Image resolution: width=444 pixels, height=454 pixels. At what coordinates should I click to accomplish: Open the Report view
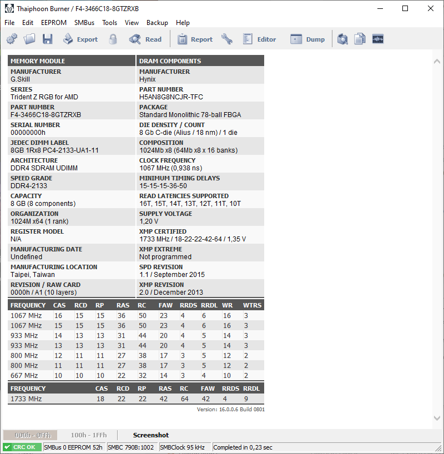(x=195, y=39)
